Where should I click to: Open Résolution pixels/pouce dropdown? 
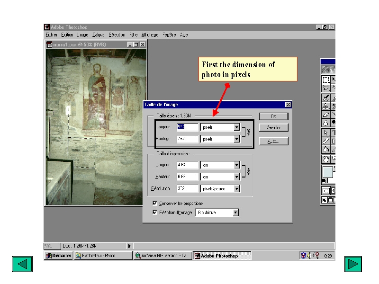pos(236,188)
